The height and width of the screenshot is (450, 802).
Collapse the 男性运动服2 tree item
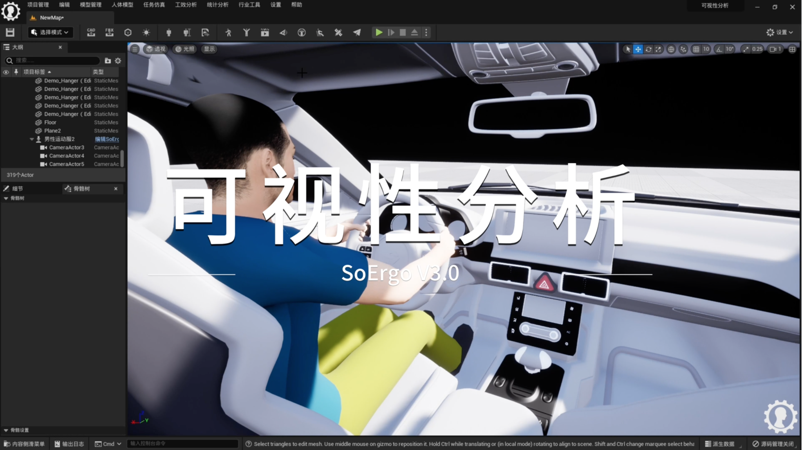coord(32,139)
